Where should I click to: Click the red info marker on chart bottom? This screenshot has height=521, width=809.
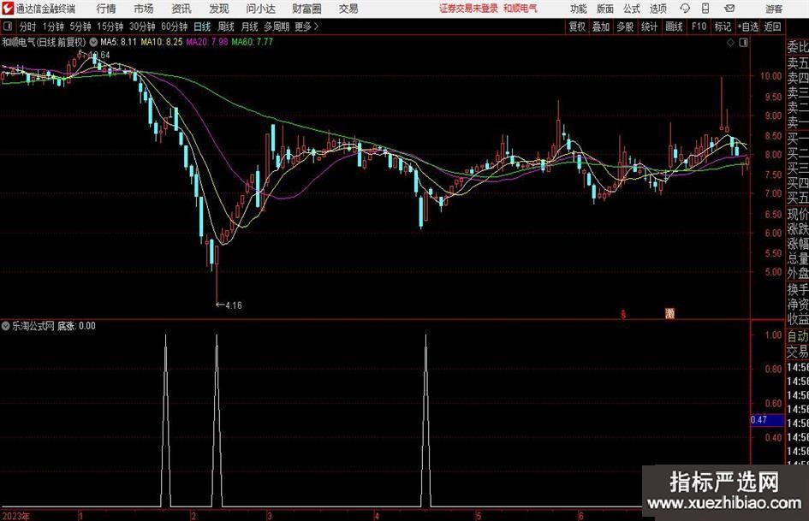[x=623, y=314]
